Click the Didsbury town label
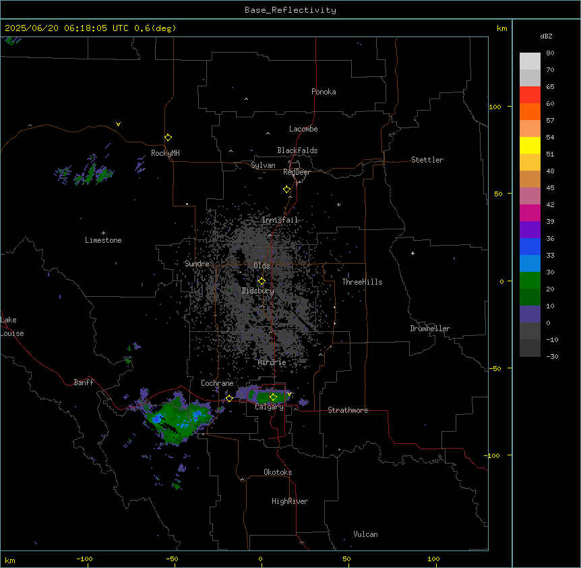This screenshot has width=581, height=568. pos(258,291)
